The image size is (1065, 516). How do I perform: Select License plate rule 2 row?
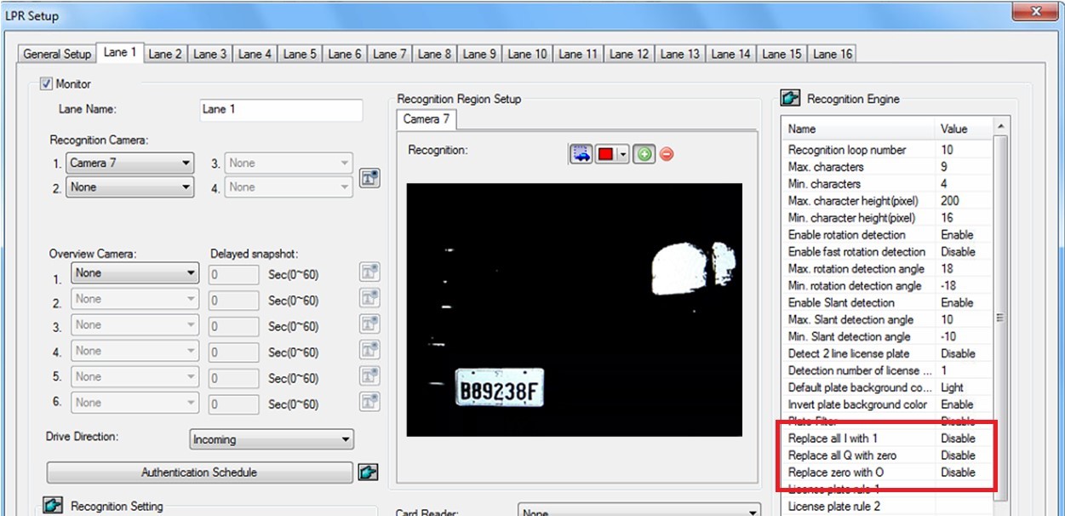[x=886, y=507]
